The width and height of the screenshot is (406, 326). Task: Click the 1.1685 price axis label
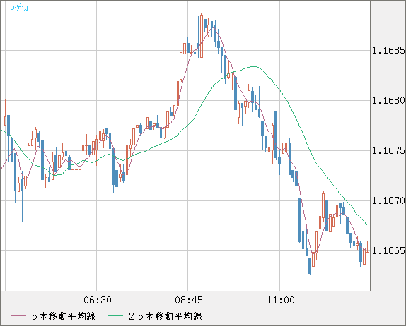tap(388, 50)
